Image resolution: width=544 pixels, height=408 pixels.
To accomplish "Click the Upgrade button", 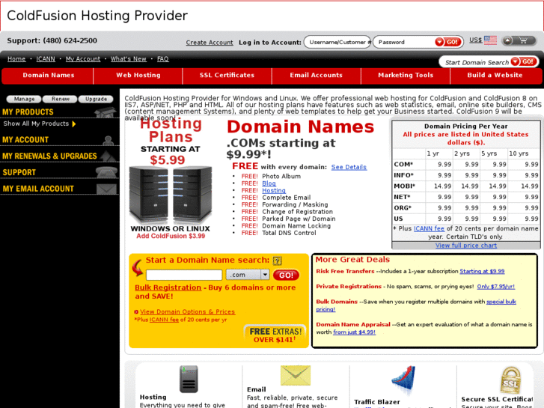I will pyautogui.click(x=96, y=99).
